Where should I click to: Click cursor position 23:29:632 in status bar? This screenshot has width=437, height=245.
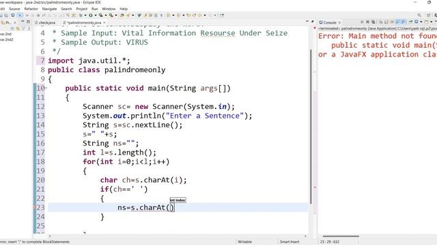329,242
